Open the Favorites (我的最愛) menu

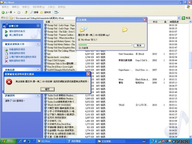39,7
